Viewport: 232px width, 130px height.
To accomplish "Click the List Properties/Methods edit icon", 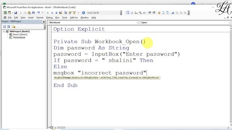I will coord(128,13).
